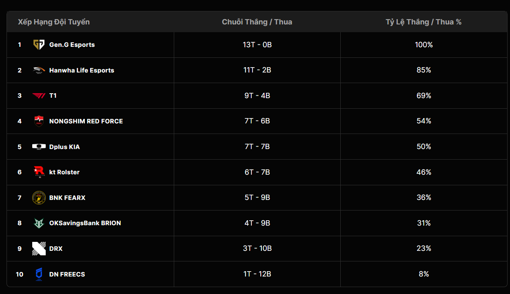Screen dimensions: 510x294
Task: Sort by Tỷ Lệ Thắng / Thua % header
Action: pos(424,22)
